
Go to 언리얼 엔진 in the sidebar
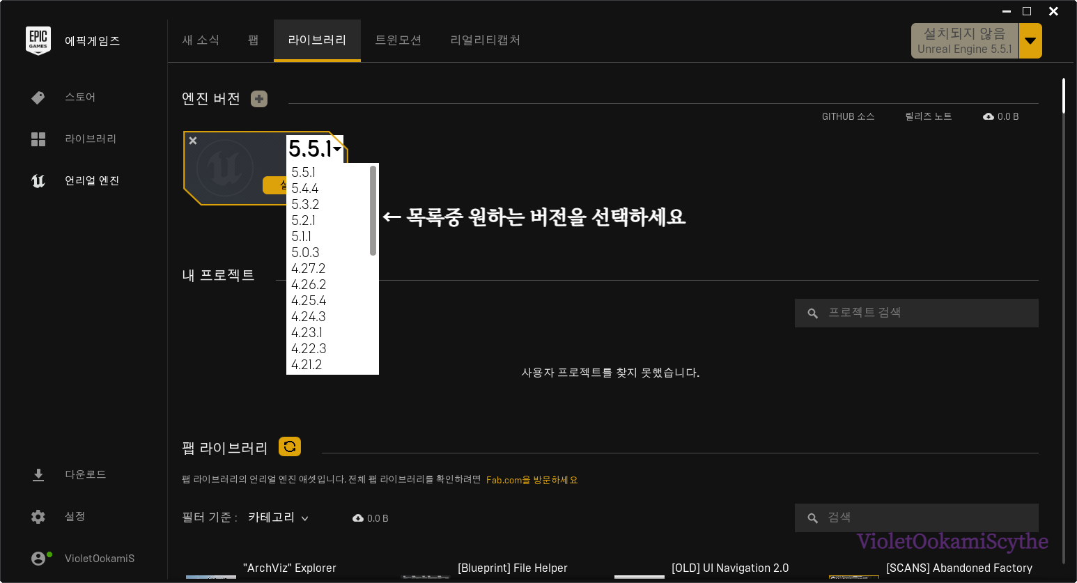pyautogui.click(x=92, y=181)
